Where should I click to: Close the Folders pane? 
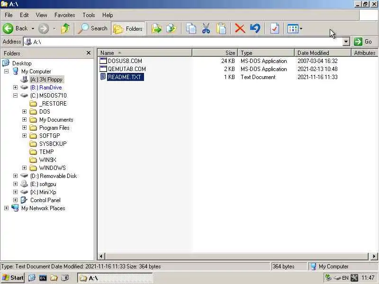(x=89, y=53)
